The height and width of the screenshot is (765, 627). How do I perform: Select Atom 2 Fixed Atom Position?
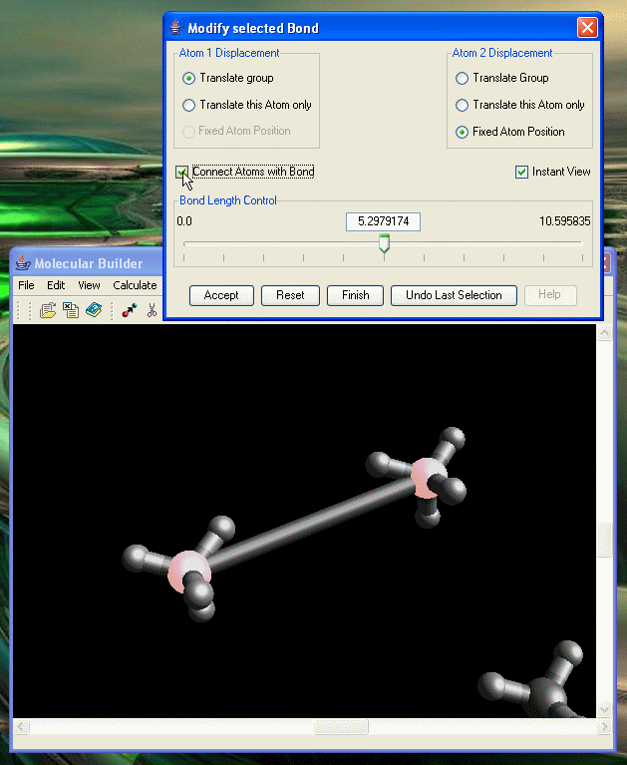[x=462, y=132]
